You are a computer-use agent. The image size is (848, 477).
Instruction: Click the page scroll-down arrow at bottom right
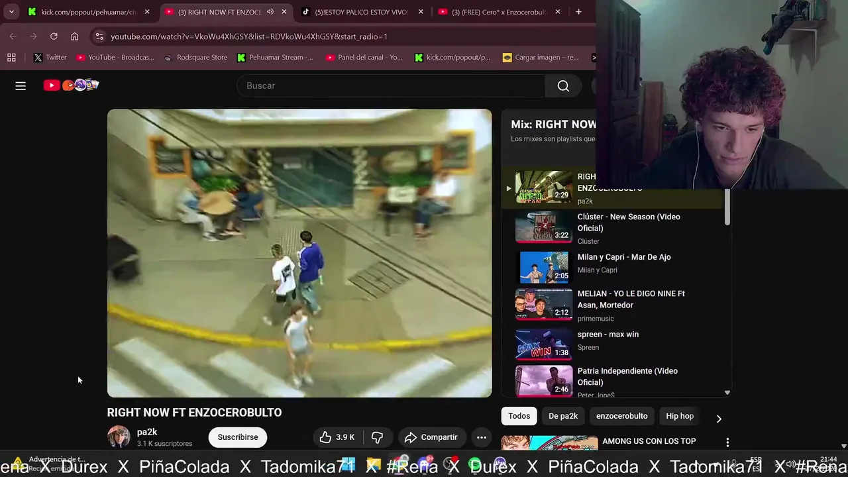coord(843,447)
